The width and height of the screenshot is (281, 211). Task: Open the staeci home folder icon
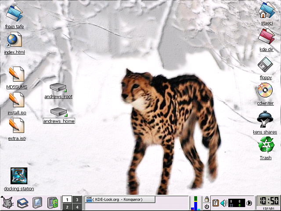pyautogui.click(x=267, y=10)
